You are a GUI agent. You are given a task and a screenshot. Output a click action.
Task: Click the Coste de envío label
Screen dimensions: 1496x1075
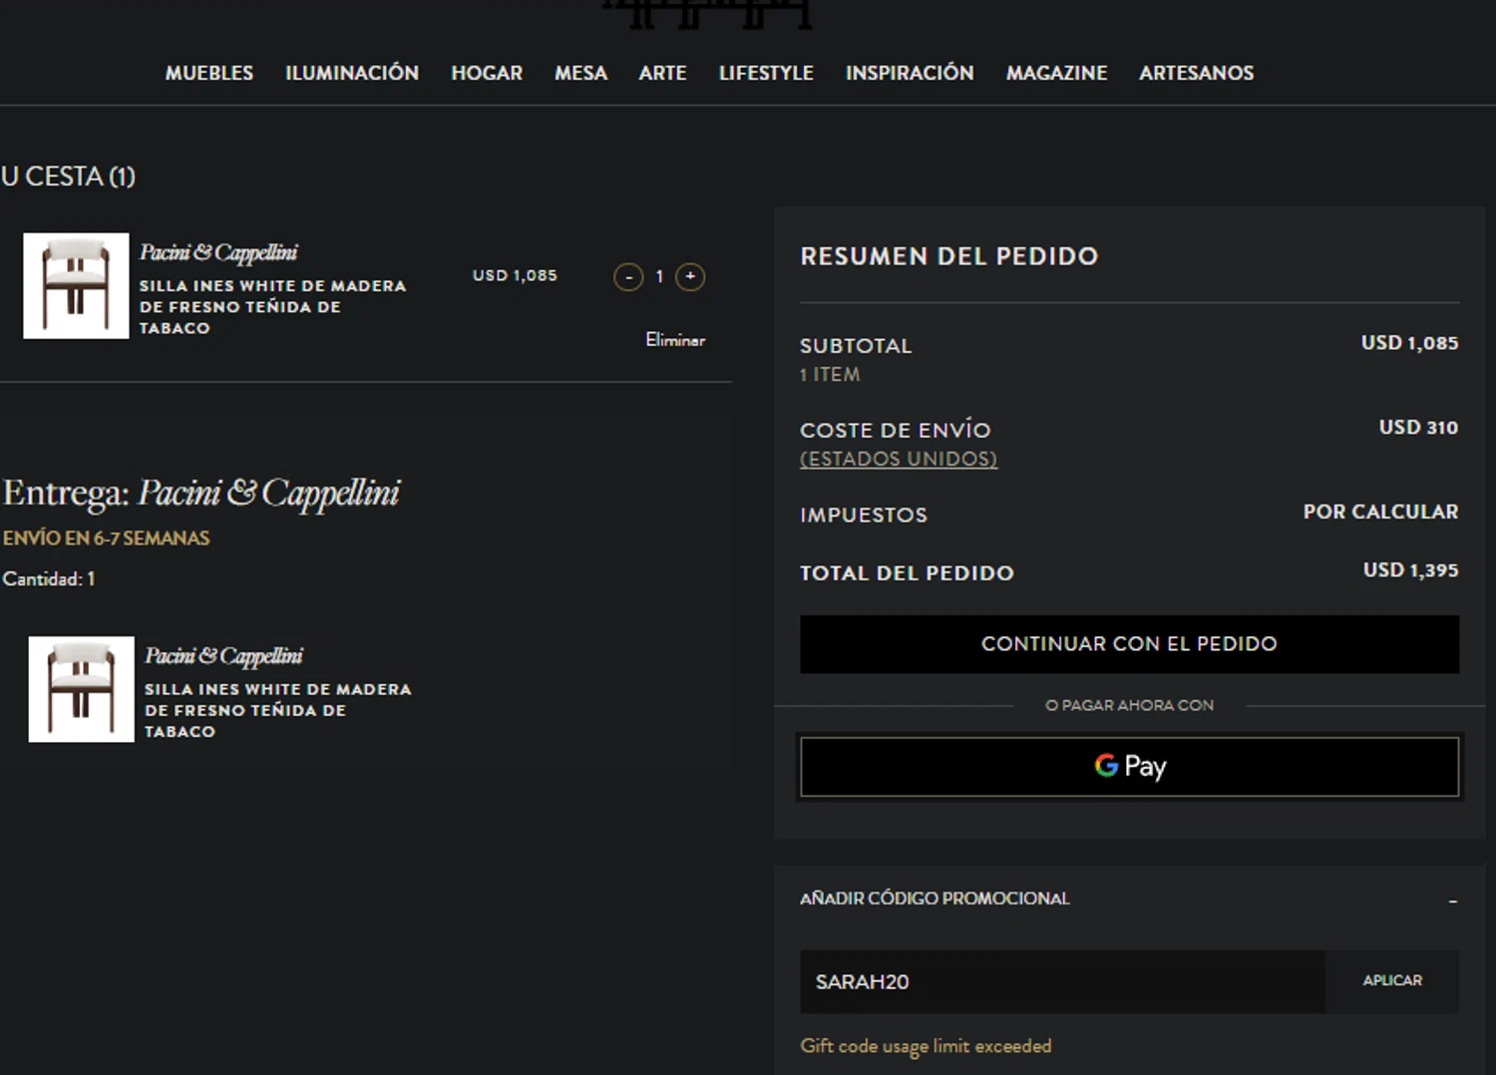tap(896, 430)
